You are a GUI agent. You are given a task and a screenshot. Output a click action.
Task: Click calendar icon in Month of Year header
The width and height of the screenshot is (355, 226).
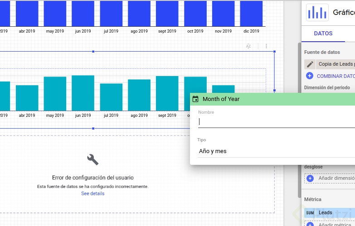(195, 99)
